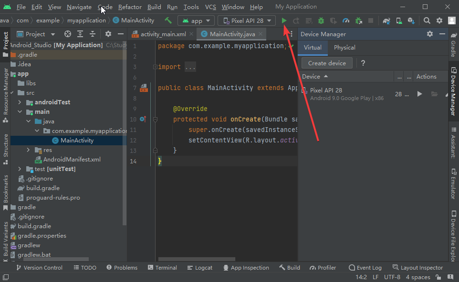Start debugging with the green bug icon
Screen dimensions: 459x282
[x=321, y=20]
